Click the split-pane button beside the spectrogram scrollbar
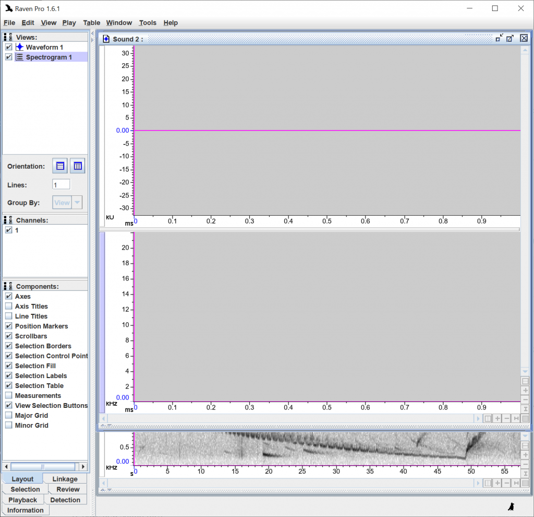Screen dimensions: 534x517 tap(488, 418)
